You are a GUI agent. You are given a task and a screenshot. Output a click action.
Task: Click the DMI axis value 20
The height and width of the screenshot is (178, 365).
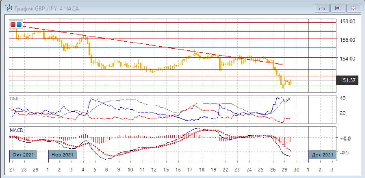click(342, 113)
